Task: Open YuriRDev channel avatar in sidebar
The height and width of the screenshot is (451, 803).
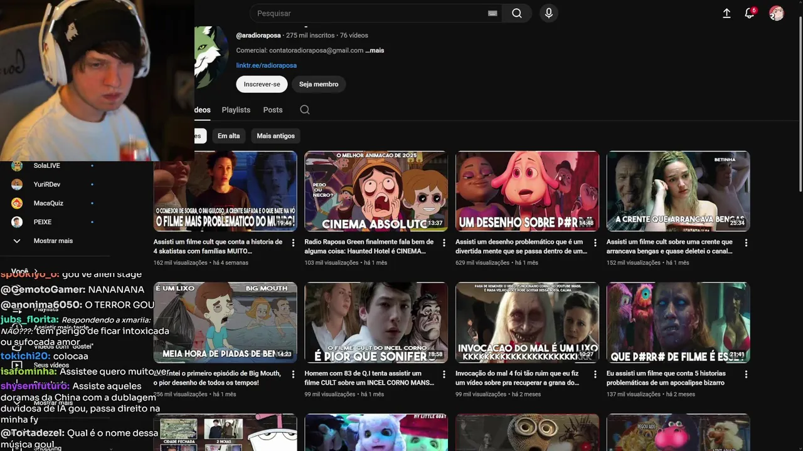Action: (x=17, y=184)
